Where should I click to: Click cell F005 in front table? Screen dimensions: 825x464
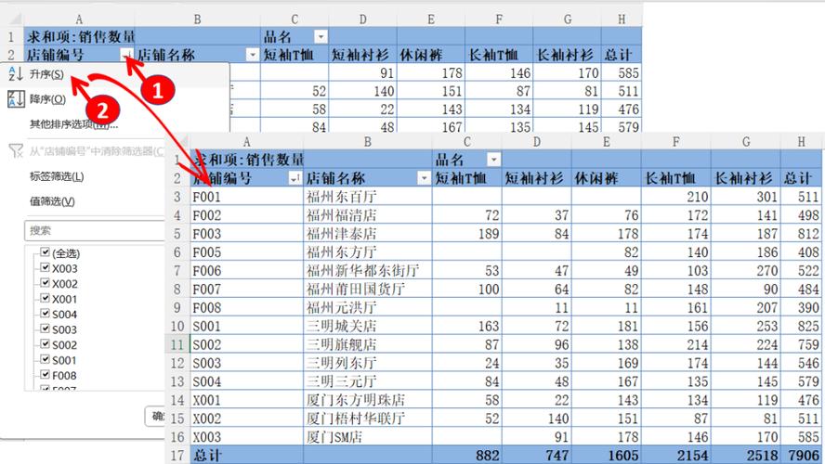click(x=246, y=252)
